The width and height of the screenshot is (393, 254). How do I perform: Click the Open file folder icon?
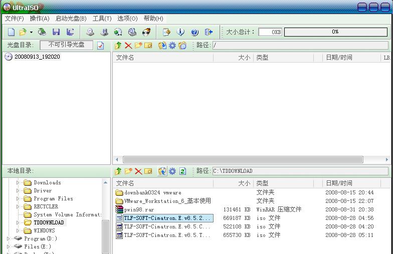tap(23, 32)
